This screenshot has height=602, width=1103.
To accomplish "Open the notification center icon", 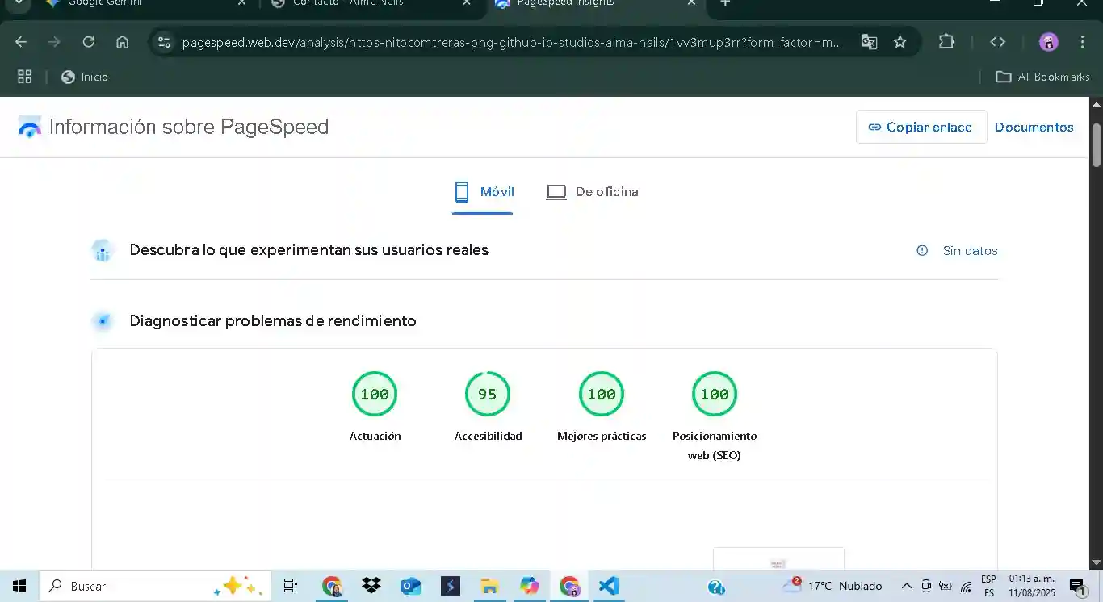I will click(x=1077, y=587).
